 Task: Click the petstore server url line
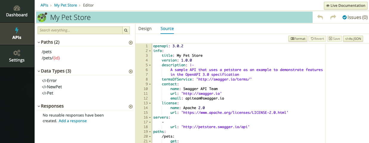tap(210, 127)
